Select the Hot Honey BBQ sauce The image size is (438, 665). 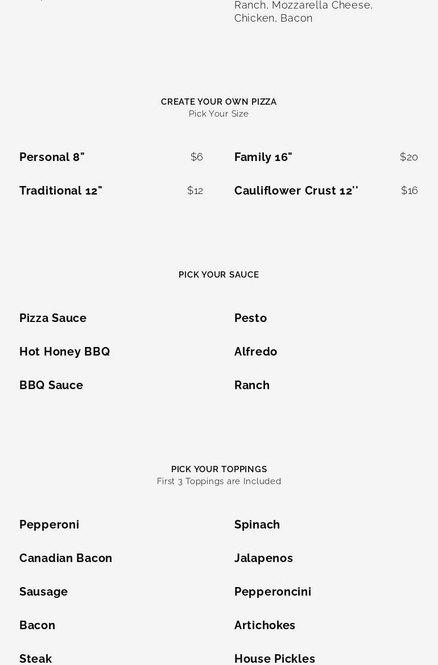click(x=64, y=352)
